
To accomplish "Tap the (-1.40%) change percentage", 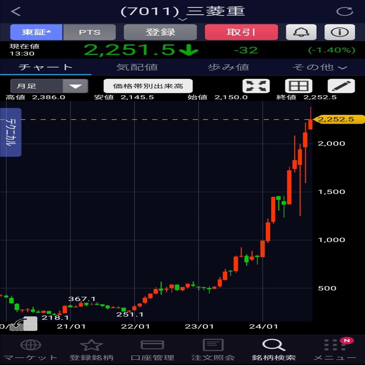I will click(332, 50).
